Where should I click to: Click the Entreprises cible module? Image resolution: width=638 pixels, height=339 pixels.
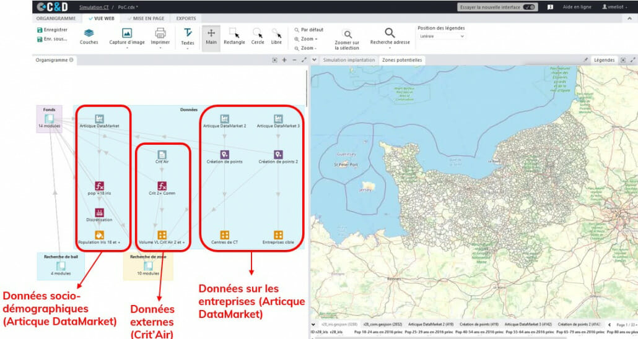click(278, 238)
